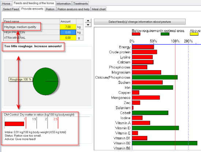Click the Crude protein bar
Viewport: 201px width, 152px height.
tap(144, 52)
